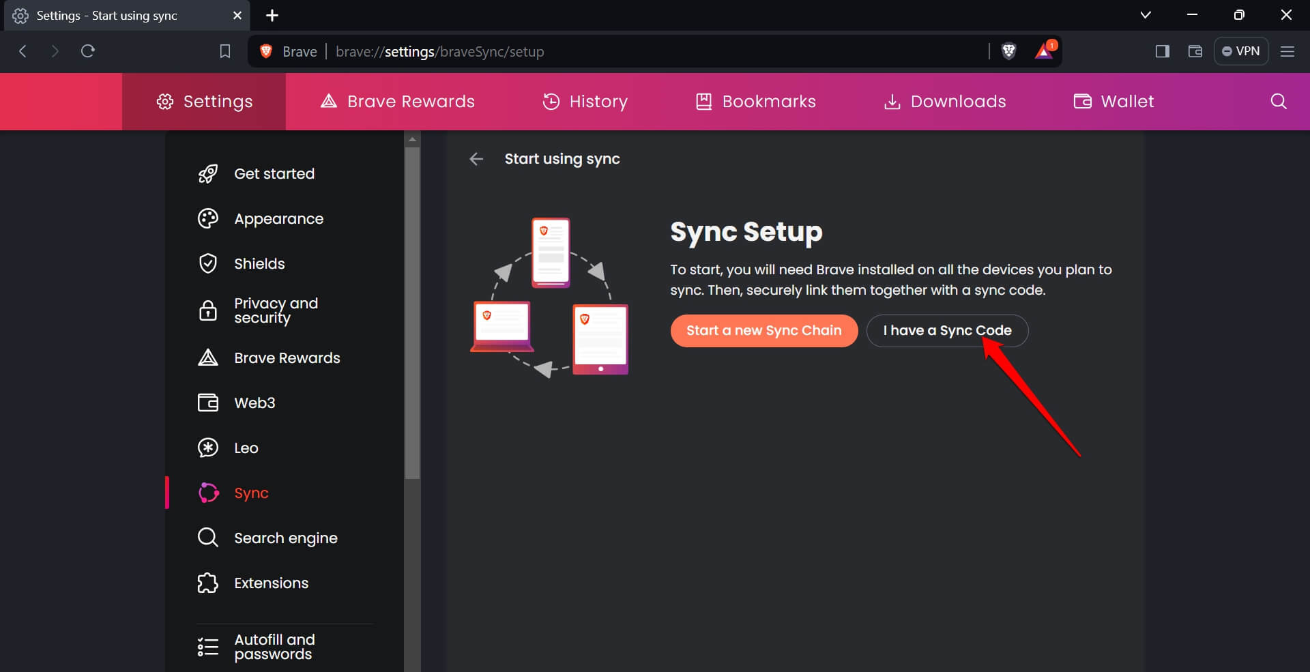
Task: Open the Bookmarks top tab
Action: pos(756,102)
